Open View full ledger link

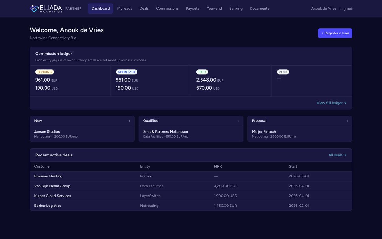[331, 103]
